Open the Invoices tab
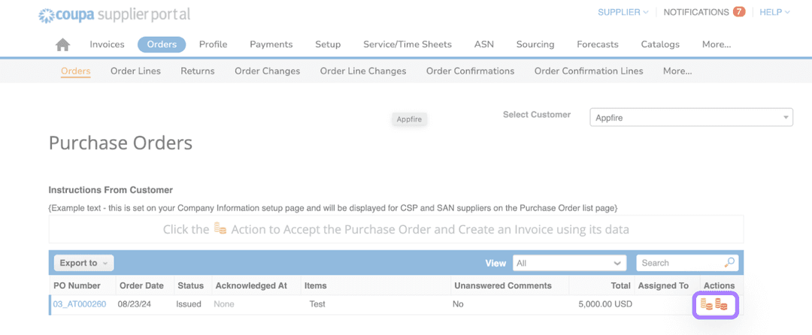 click(x=107, y=44)
